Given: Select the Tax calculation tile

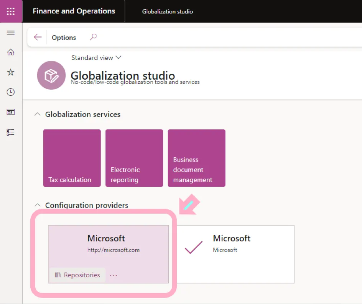Looking at the screenshot, I should coord(72,158).
